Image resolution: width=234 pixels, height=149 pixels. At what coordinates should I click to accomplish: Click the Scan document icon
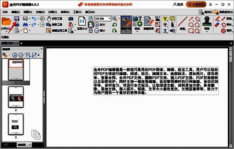25,25
